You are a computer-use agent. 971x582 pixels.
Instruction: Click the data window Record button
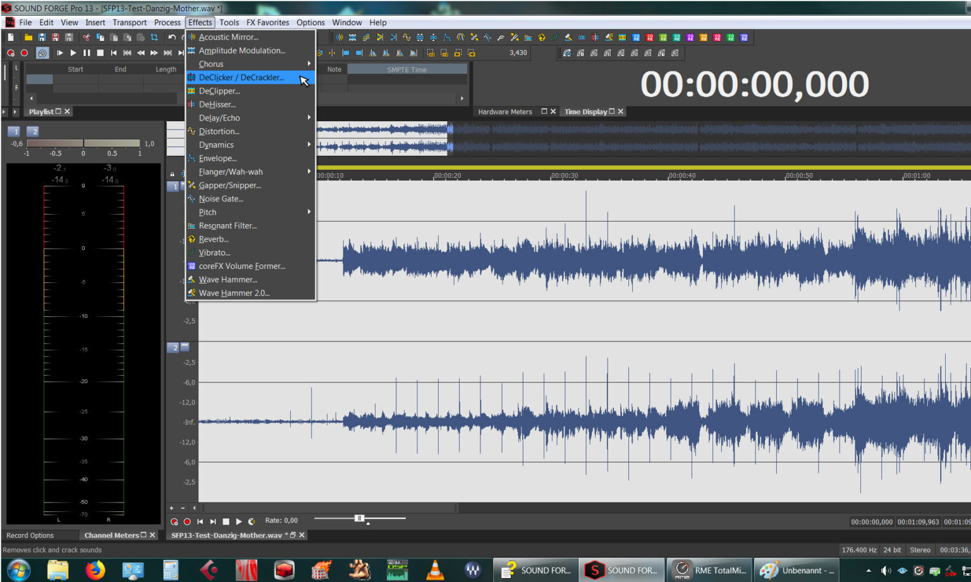[187, 521]
